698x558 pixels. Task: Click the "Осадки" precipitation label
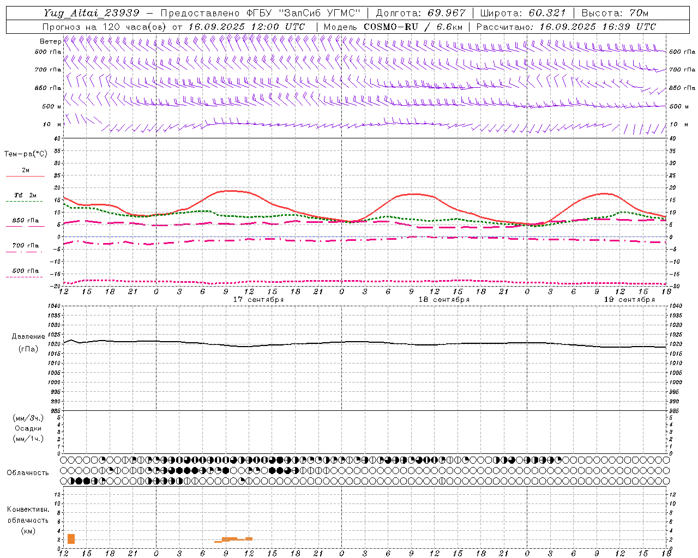tap(28, 428)
